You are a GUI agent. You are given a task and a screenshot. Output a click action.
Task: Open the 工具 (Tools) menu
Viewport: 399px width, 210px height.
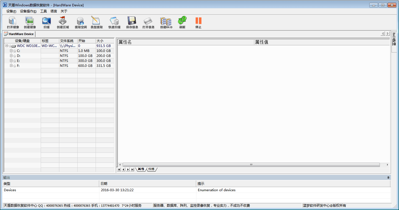(x=44, y=11)
